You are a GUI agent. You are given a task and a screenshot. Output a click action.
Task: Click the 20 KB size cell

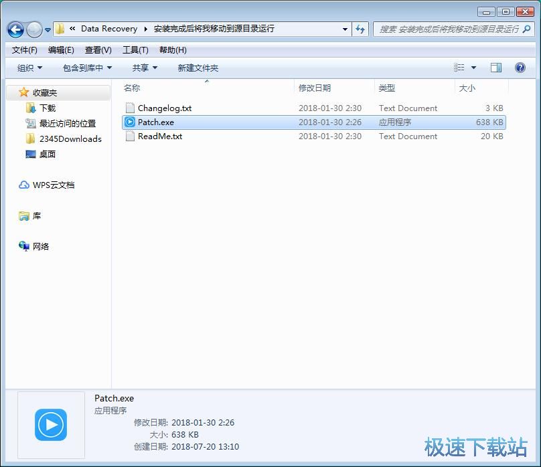tap(492, 136)
